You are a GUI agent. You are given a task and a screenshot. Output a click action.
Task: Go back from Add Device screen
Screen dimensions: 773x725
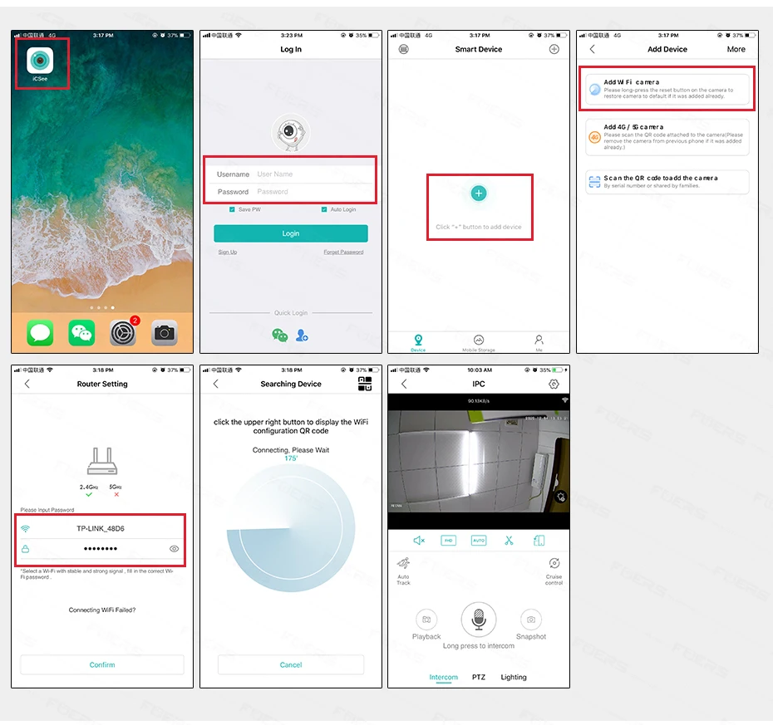592,49
